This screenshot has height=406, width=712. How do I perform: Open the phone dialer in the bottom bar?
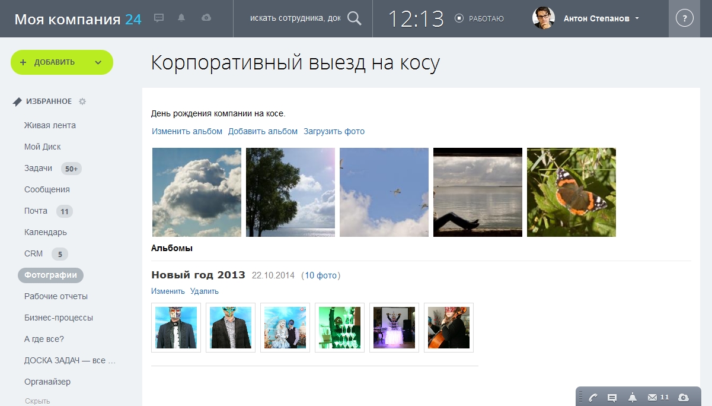pyautogui.click(x=593, y=397)
